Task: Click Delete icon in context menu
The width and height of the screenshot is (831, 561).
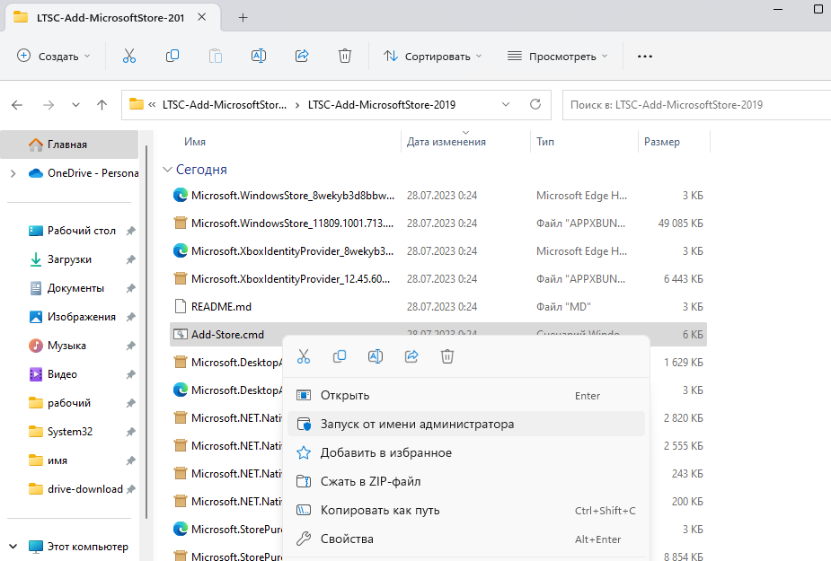Action: tap(447, 356)
